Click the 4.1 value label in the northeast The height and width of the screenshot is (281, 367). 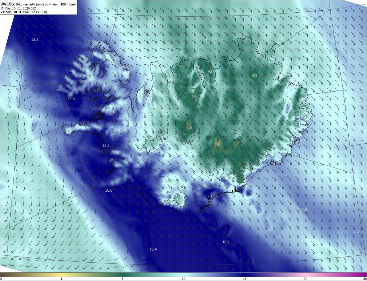click(x=281, y=84)
